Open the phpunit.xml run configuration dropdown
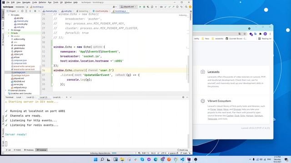 pyautogui.click(x=128, y=7)
